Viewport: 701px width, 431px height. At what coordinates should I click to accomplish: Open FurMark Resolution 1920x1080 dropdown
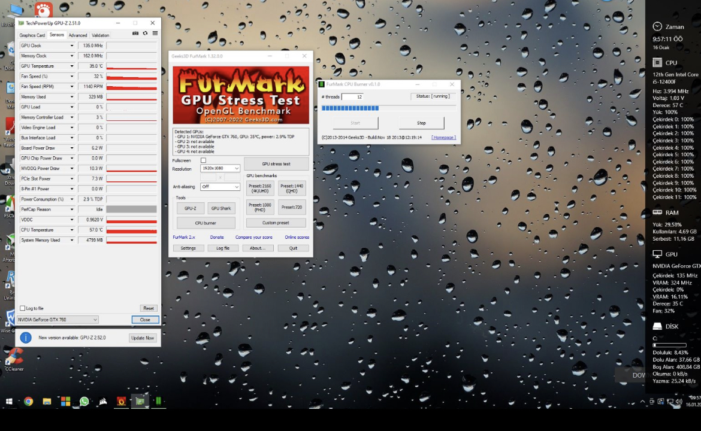[x=220, y=168]
